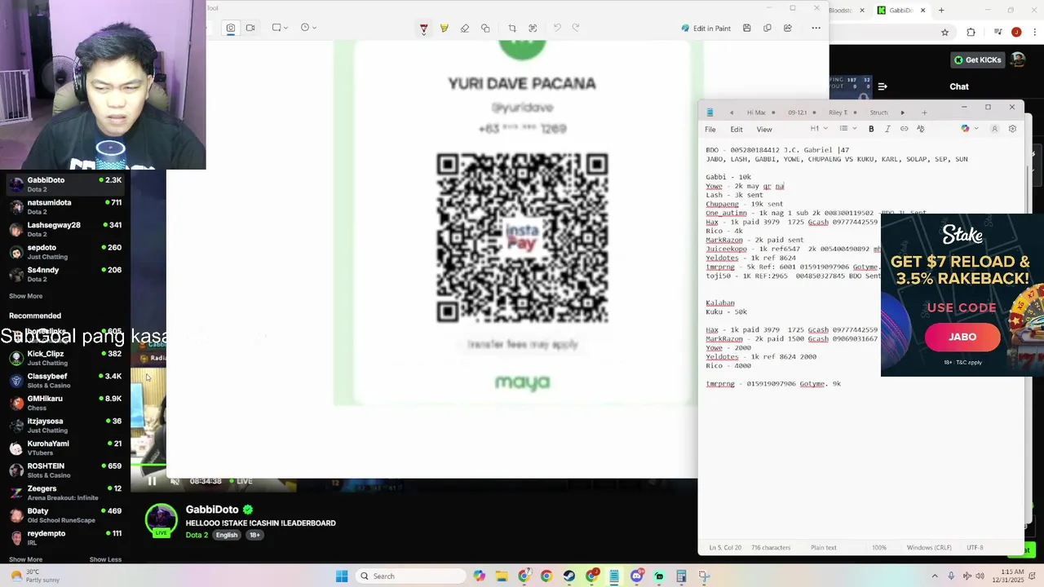Add a new Notepad tab

click(924, 113)
